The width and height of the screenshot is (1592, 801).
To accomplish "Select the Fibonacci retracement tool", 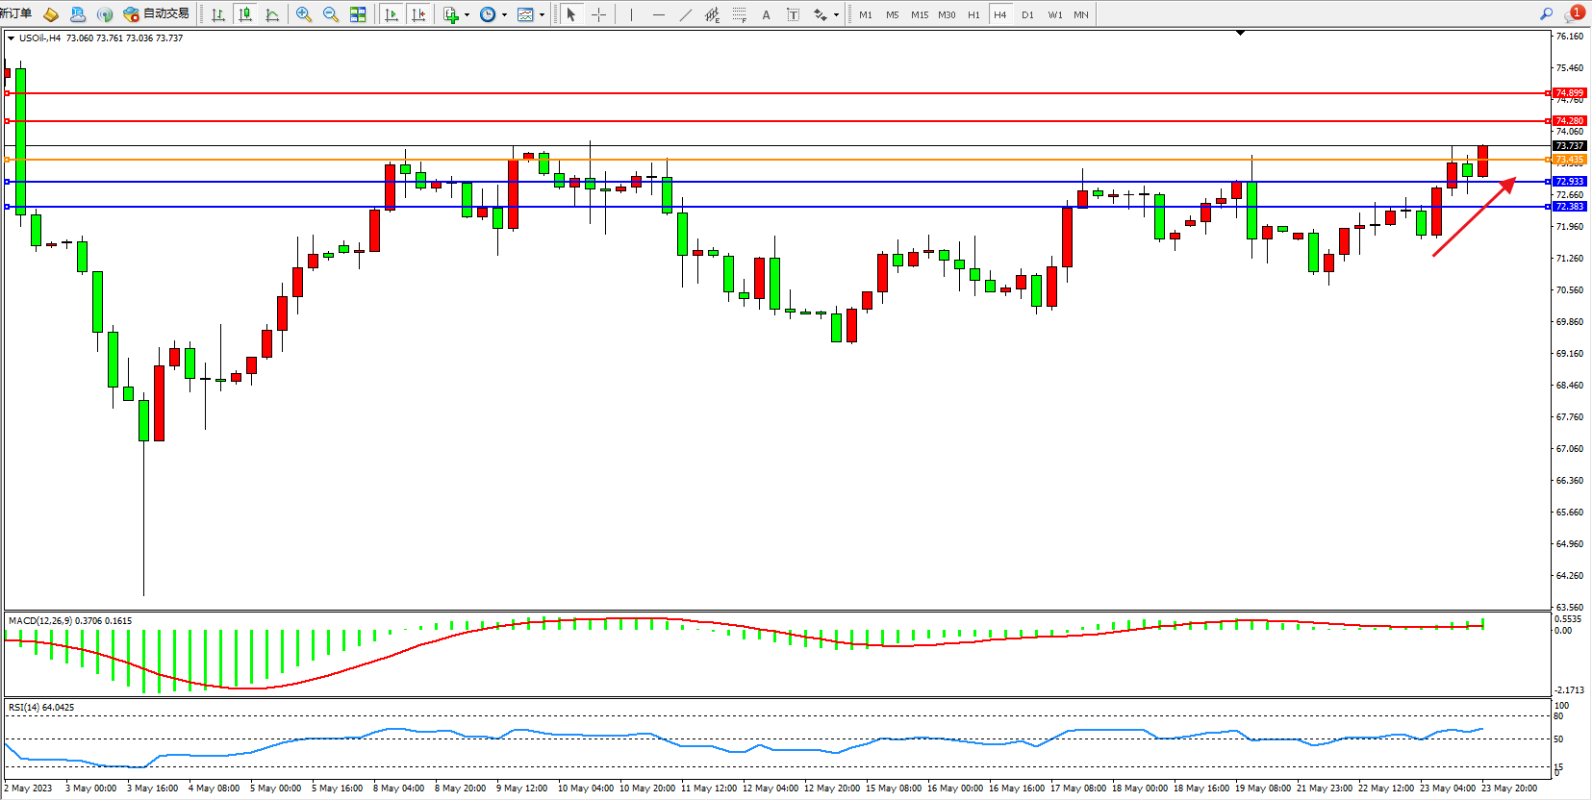I will point(739,14).
